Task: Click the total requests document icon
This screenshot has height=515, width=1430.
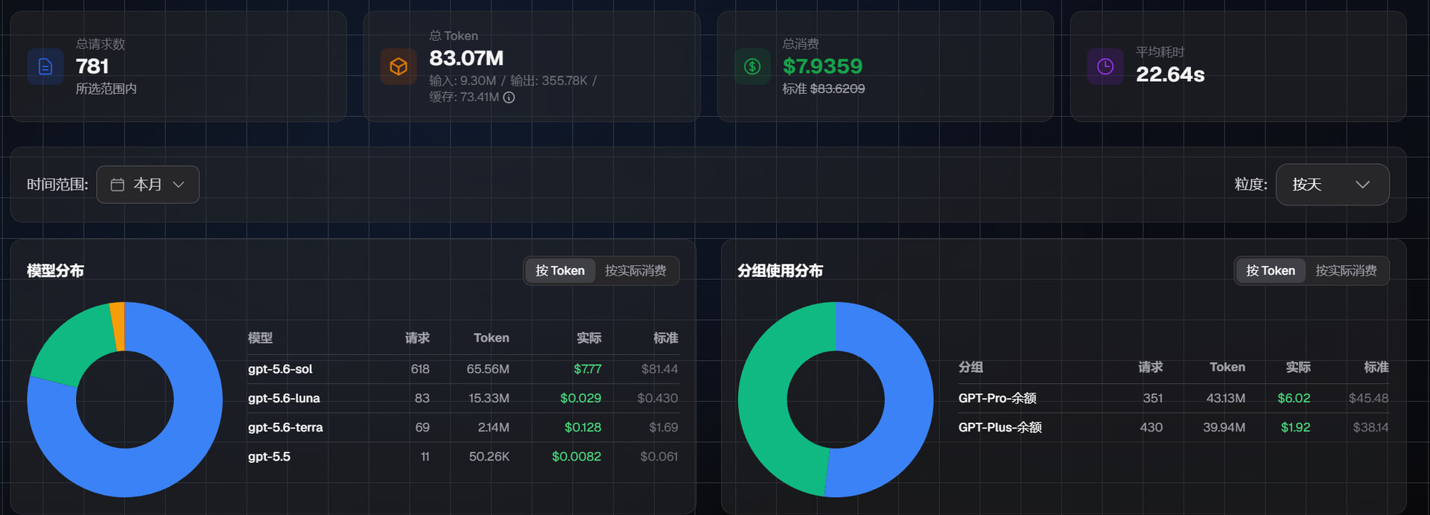Action: [45, 66]
